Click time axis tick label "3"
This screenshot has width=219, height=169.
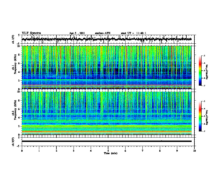(74, 151)
